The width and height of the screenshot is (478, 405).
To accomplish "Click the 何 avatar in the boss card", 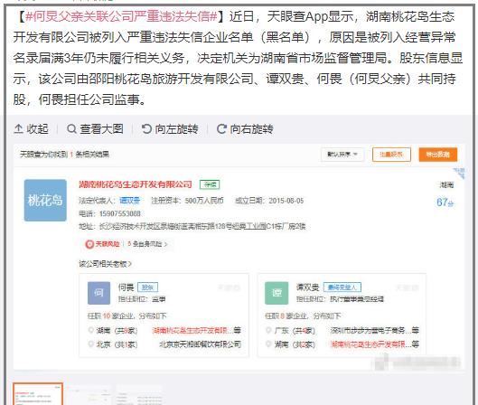I will pyautogui.click(x=98, y=293).
